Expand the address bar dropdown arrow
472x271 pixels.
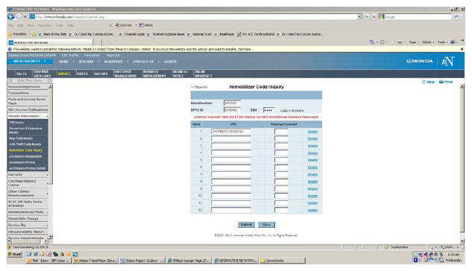coord(359,17)
